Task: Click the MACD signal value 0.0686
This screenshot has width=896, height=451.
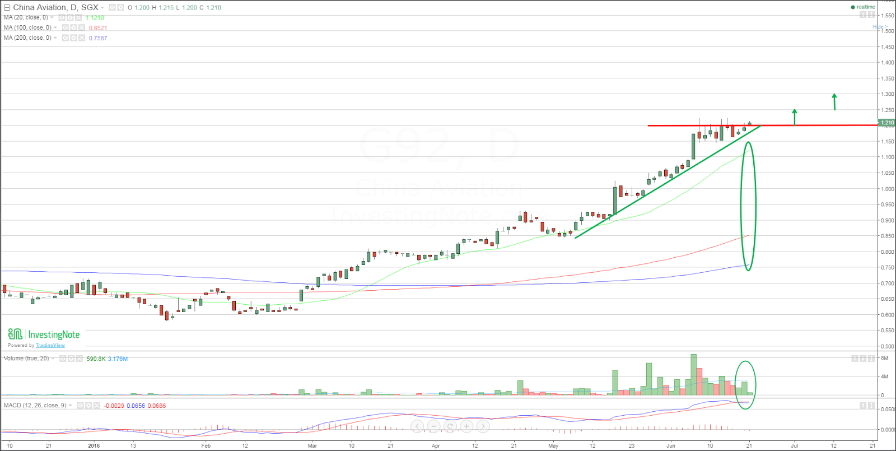Action: click(157, 406)
